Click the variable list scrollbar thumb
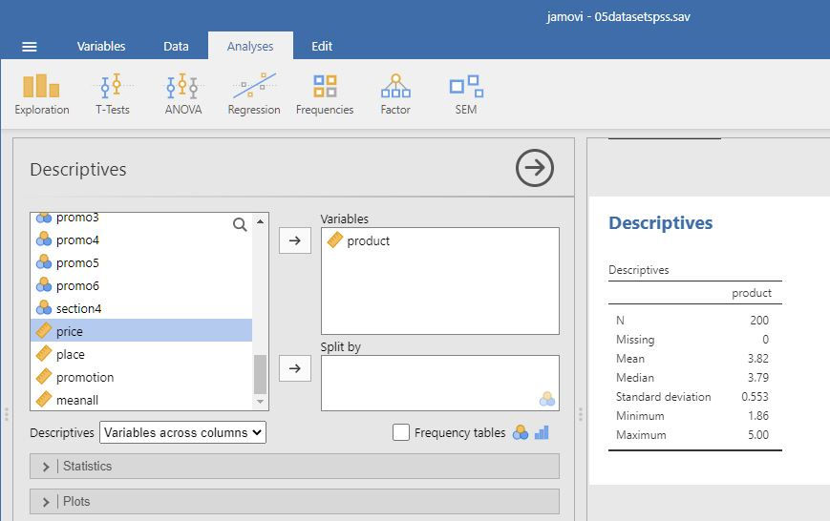This screenshot has height=521, width=830. 260,374
